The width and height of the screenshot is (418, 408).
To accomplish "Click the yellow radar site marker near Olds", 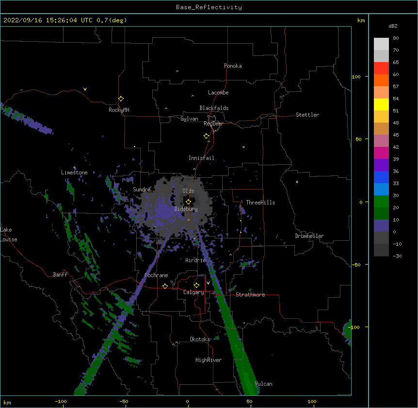I will point(188,202).
